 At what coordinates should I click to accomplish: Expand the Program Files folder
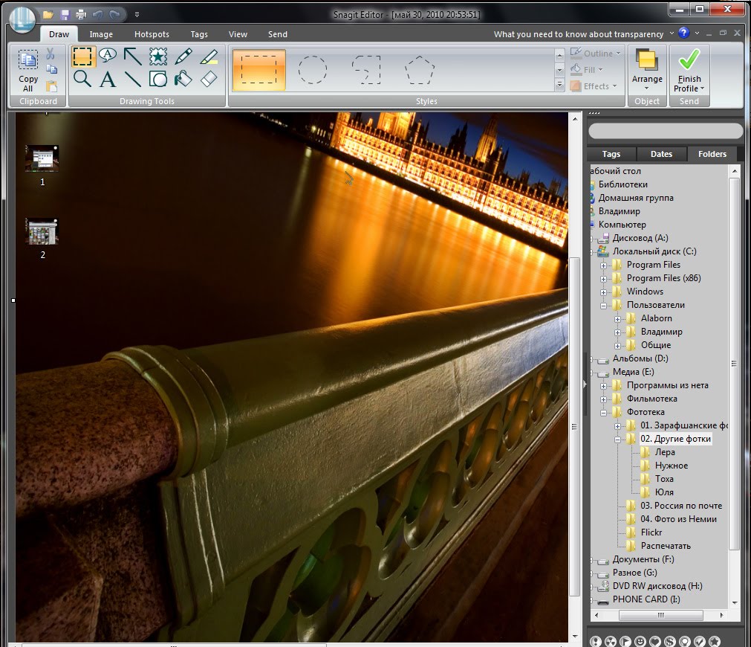click(x=604, y=265)
